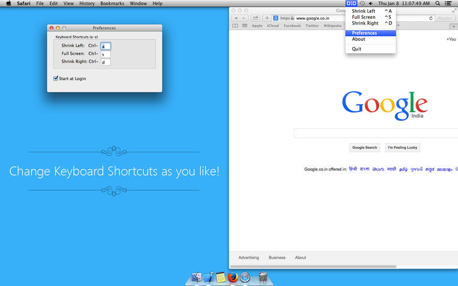Open Bookmarks menu in menu bar
458x286 pixels.
point(112,3)
